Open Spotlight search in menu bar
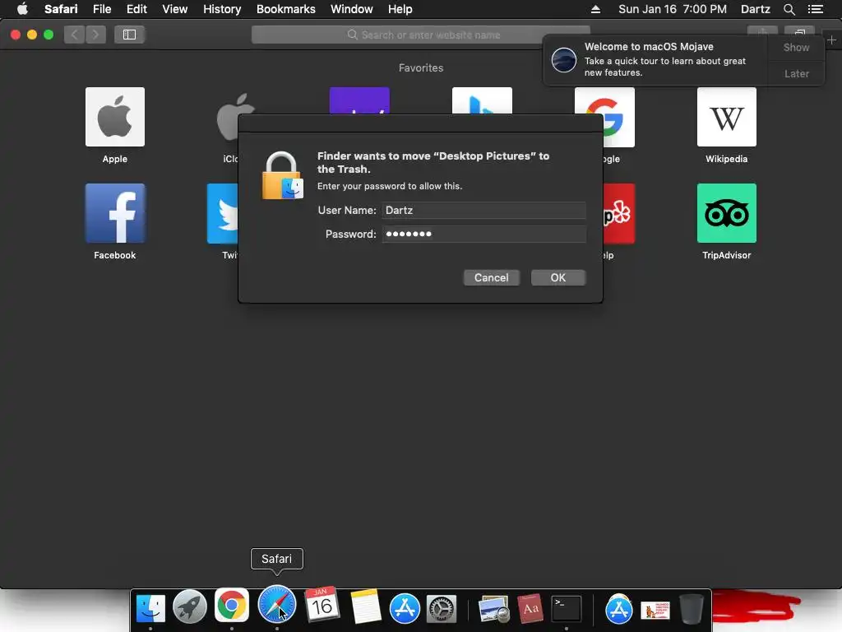This screenshot has height=632, width=842. coord(789,9)
